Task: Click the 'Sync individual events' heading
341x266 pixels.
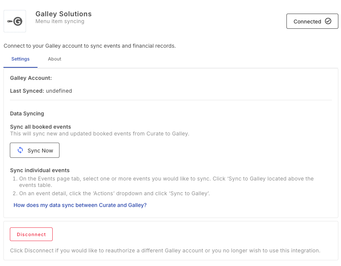Action: tap(40, 170)
